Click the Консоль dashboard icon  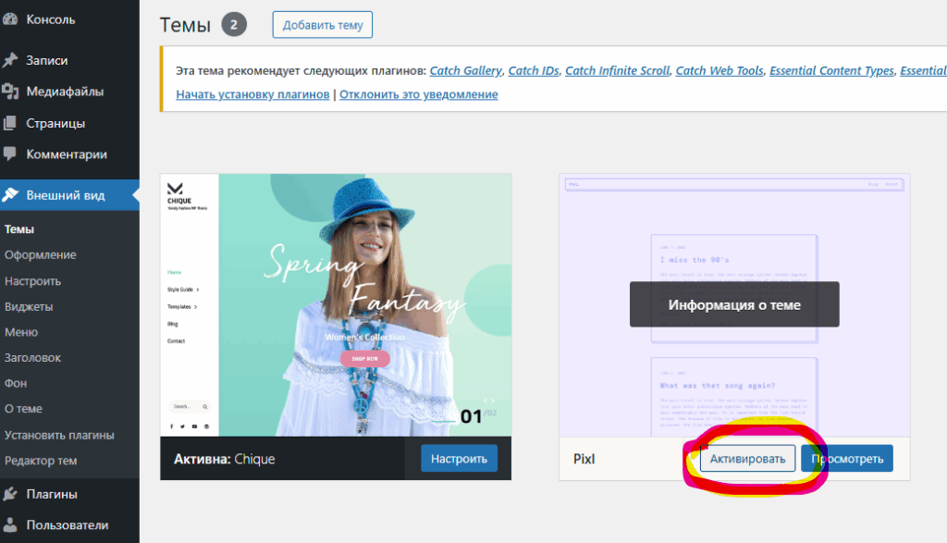[11, 19]
